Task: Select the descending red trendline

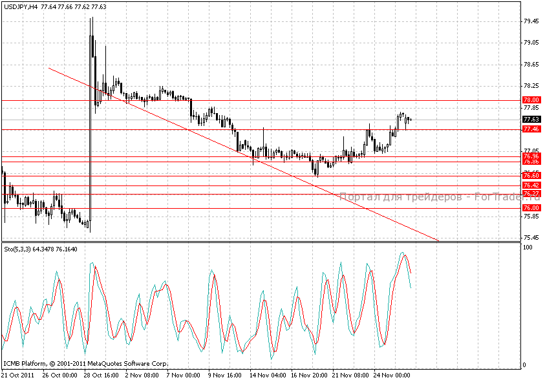Action: coord(243,154)
